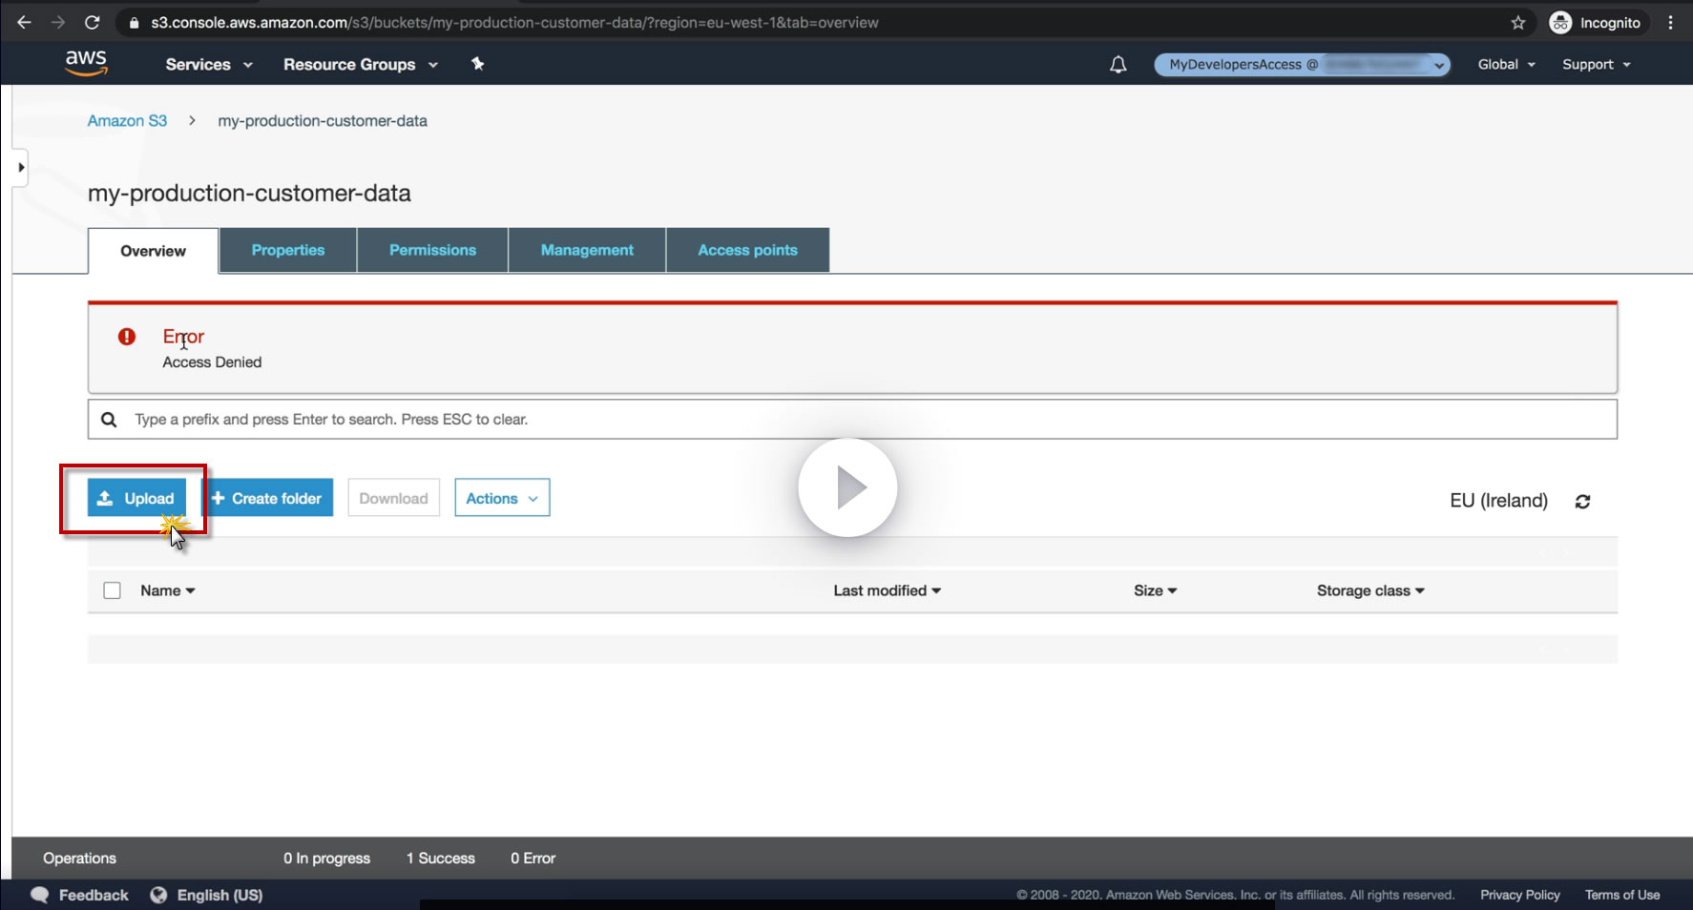Switch to the Overview tab
Image resolution: width=1693 pixels, height=910 pixels.
tap(153, 251)
